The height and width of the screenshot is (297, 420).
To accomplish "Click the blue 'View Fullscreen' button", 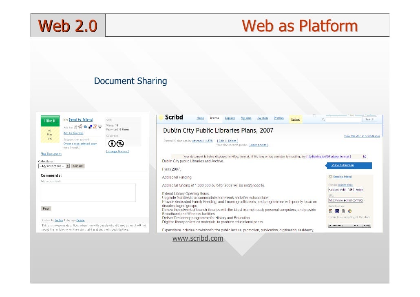I will [x=349, y=165].
